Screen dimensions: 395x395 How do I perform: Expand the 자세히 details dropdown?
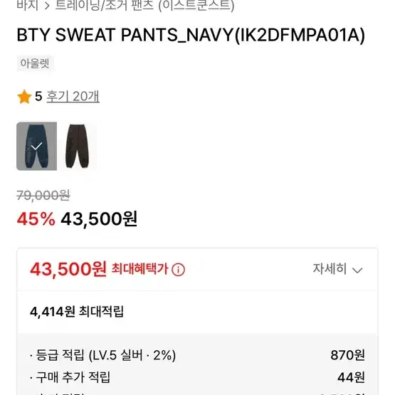coord(337,269)
